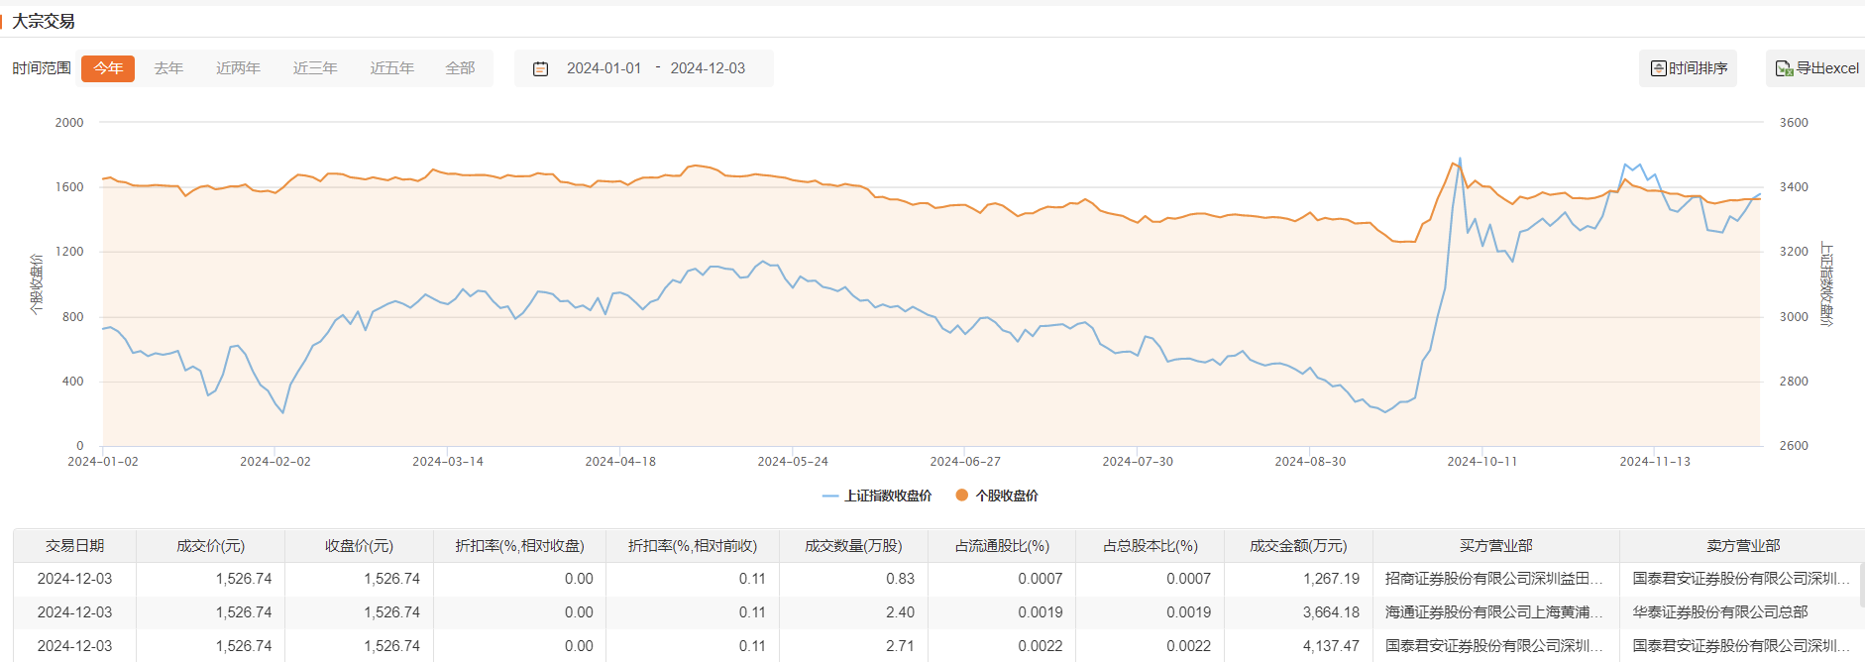The image size is (1865, 662).
Task: Switch to the 去年 time range
Action: click(x=168, y=68)
